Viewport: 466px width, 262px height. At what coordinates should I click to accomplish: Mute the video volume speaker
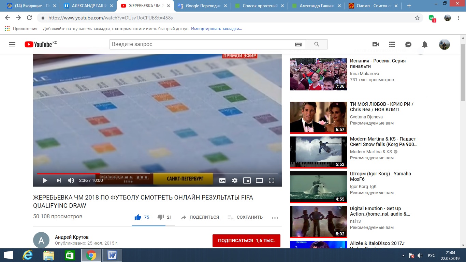coord(71,180)
